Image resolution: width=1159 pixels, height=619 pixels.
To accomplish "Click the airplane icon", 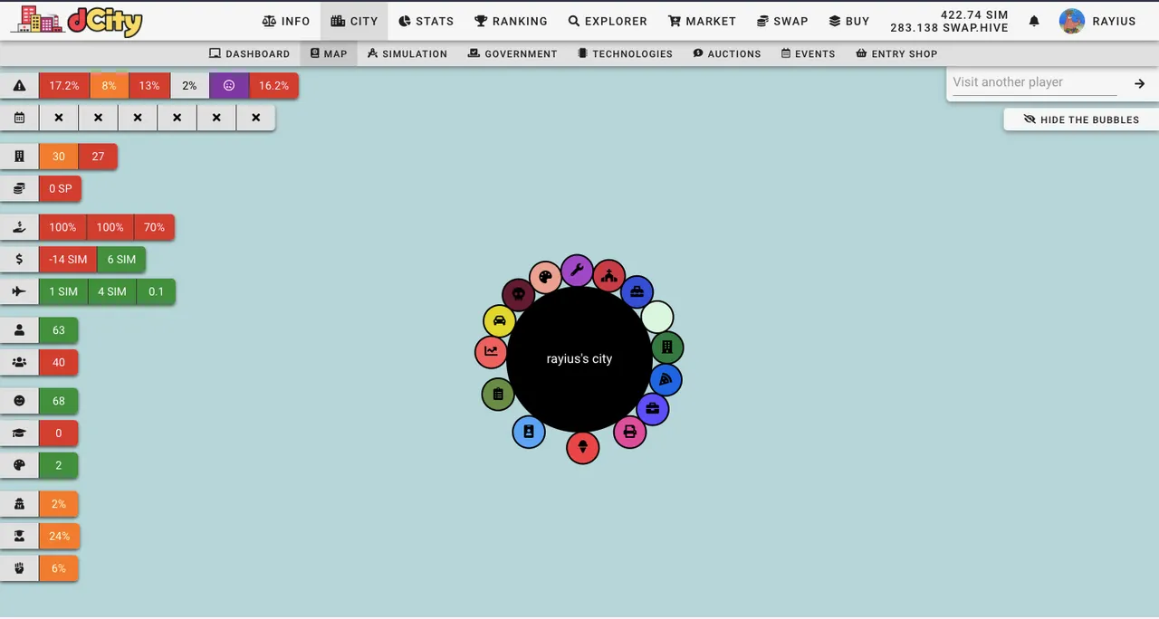I will click(x=19, y=291).
